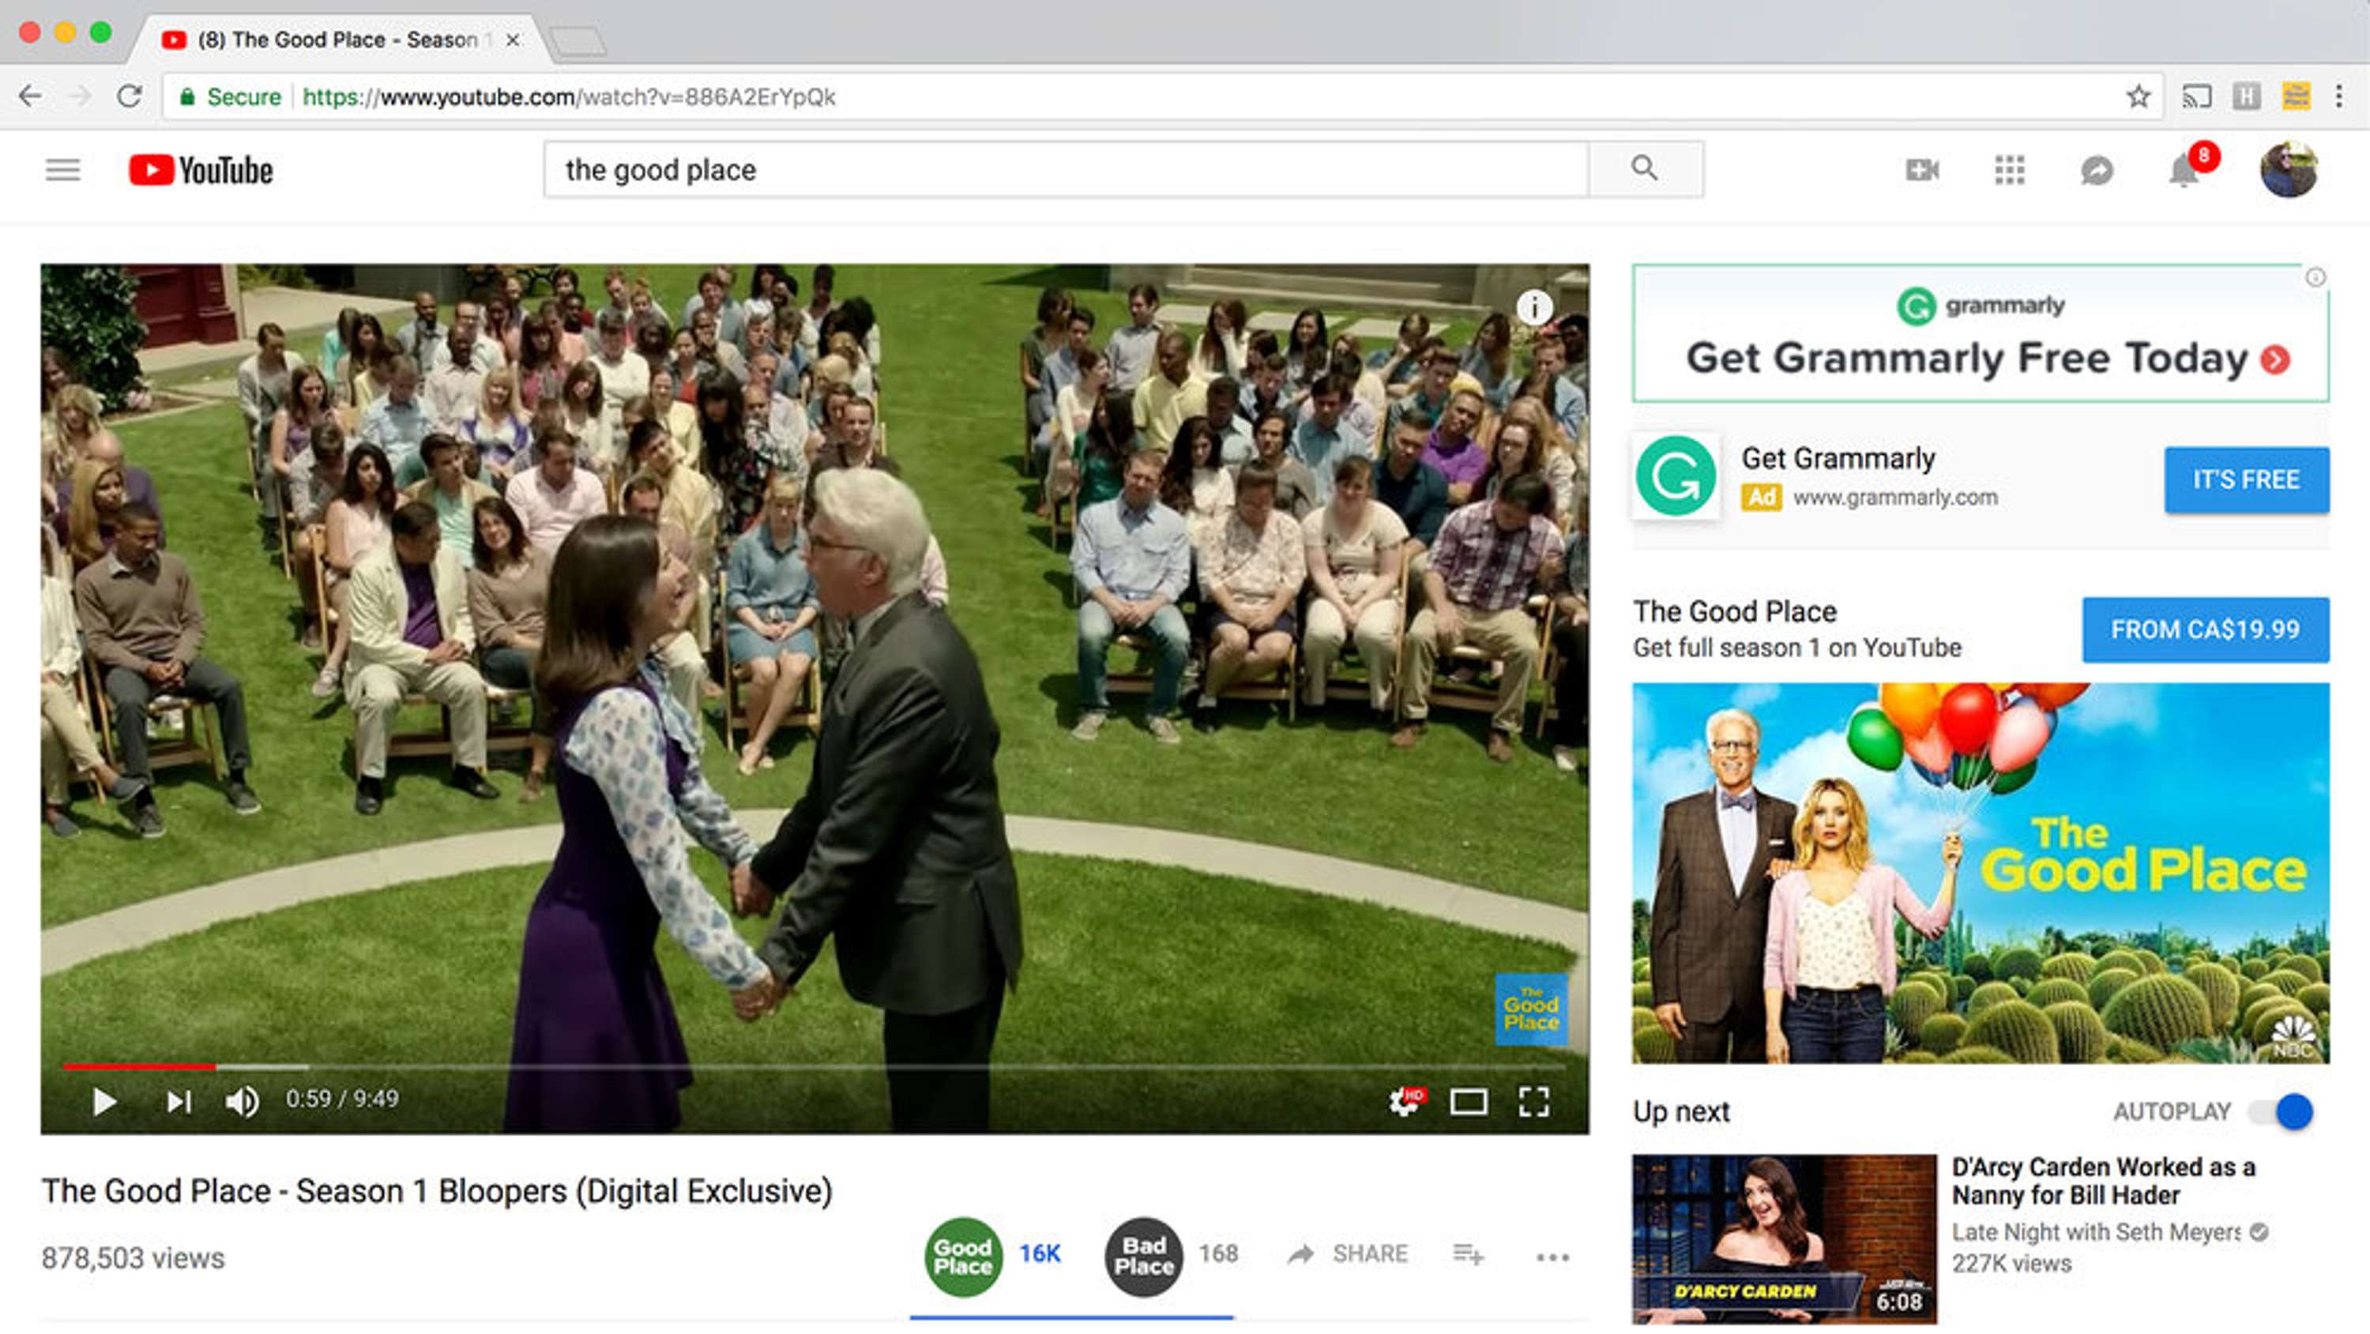The height and width of the screenshot is (1334, 2370).
Task: Open the H browser extension
Action: (2246, 96)
